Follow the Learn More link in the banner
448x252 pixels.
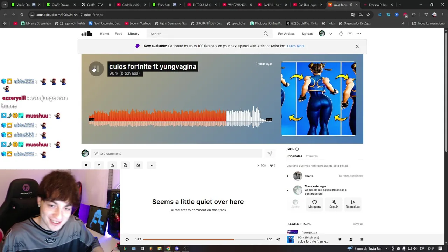(x=296, y=46)
